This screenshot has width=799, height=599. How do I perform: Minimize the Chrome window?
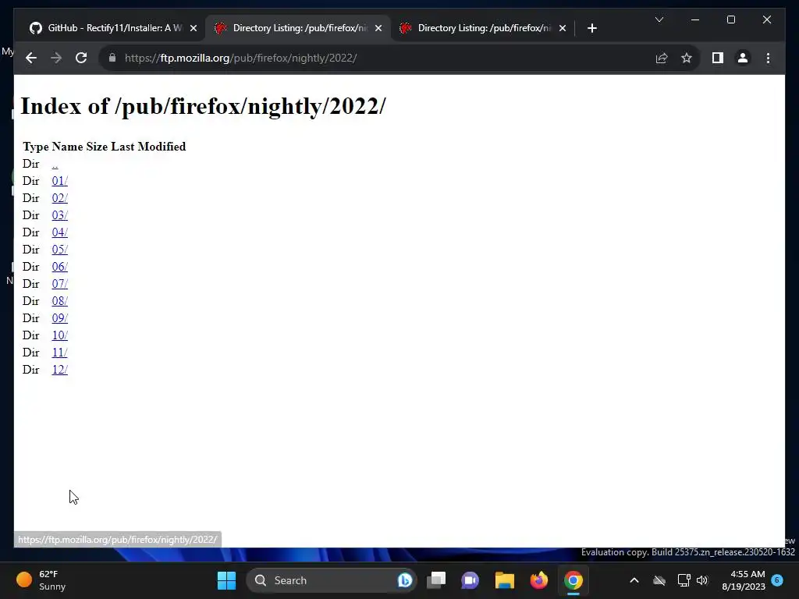click(x=695, y=19)
